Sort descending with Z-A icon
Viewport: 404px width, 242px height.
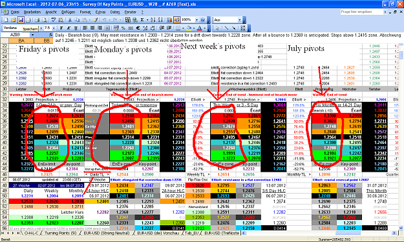(160, 20)
